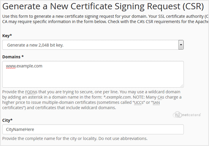Click the netcetera watermark wordmark text
This screenshot has height=146, width=209.
pos(191,115)
